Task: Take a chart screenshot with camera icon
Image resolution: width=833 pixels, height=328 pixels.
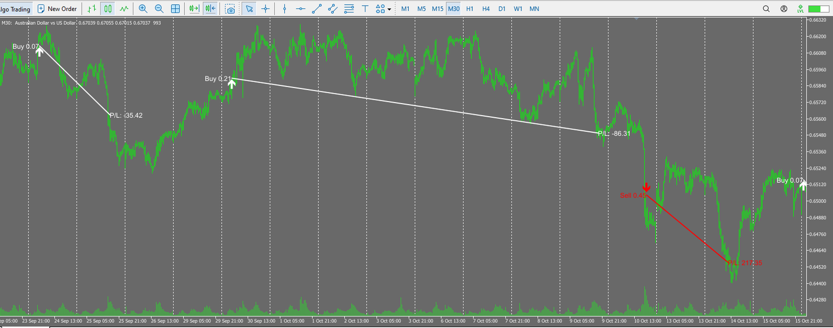Action: coord(230,9)
